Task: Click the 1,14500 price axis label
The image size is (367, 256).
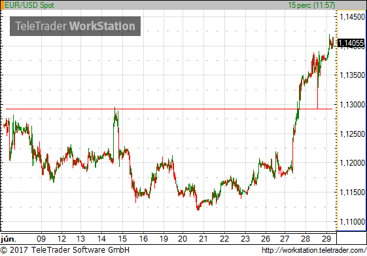Action: [x=352, y=17]
